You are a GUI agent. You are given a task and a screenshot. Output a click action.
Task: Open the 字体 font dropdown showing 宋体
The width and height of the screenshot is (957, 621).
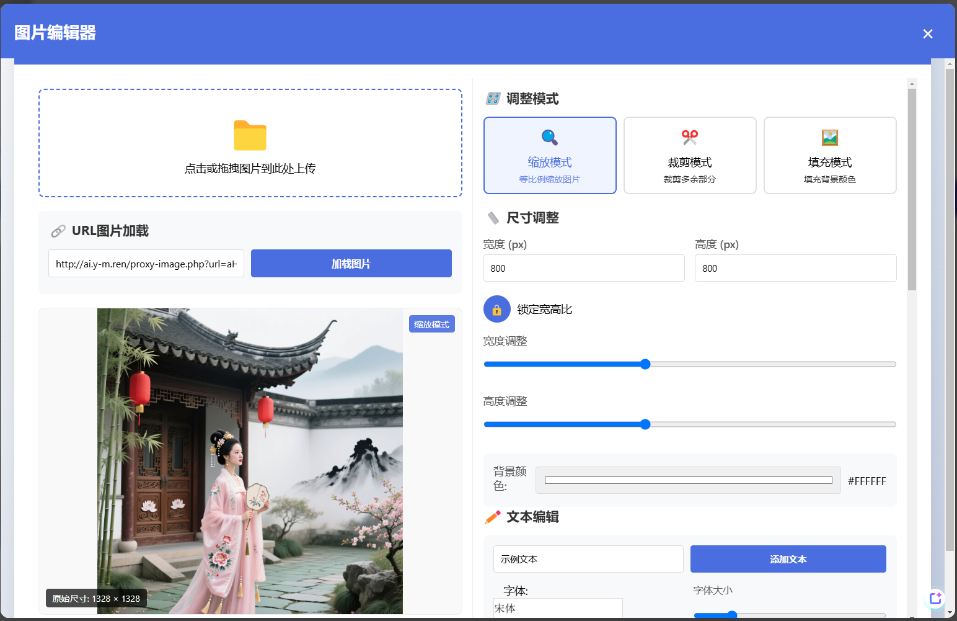coord(558,608)
